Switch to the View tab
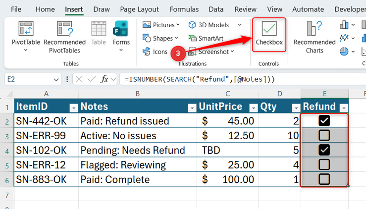Screen dimensions: 366x209 (x=275, y=9)
